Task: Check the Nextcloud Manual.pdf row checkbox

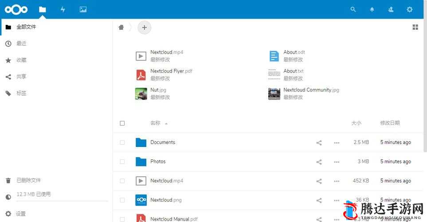Action: pyautogui.click(x=122, y=219)
